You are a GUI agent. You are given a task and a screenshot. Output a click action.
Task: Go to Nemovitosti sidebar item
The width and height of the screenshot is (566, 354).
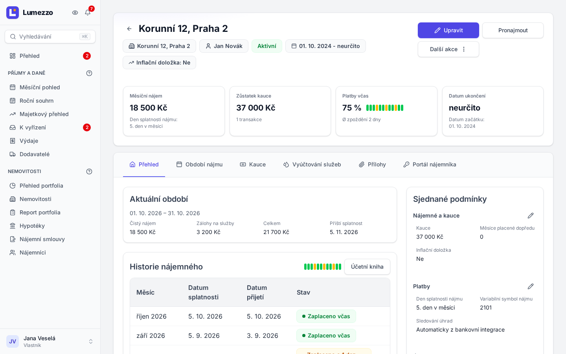pos(50,199)
